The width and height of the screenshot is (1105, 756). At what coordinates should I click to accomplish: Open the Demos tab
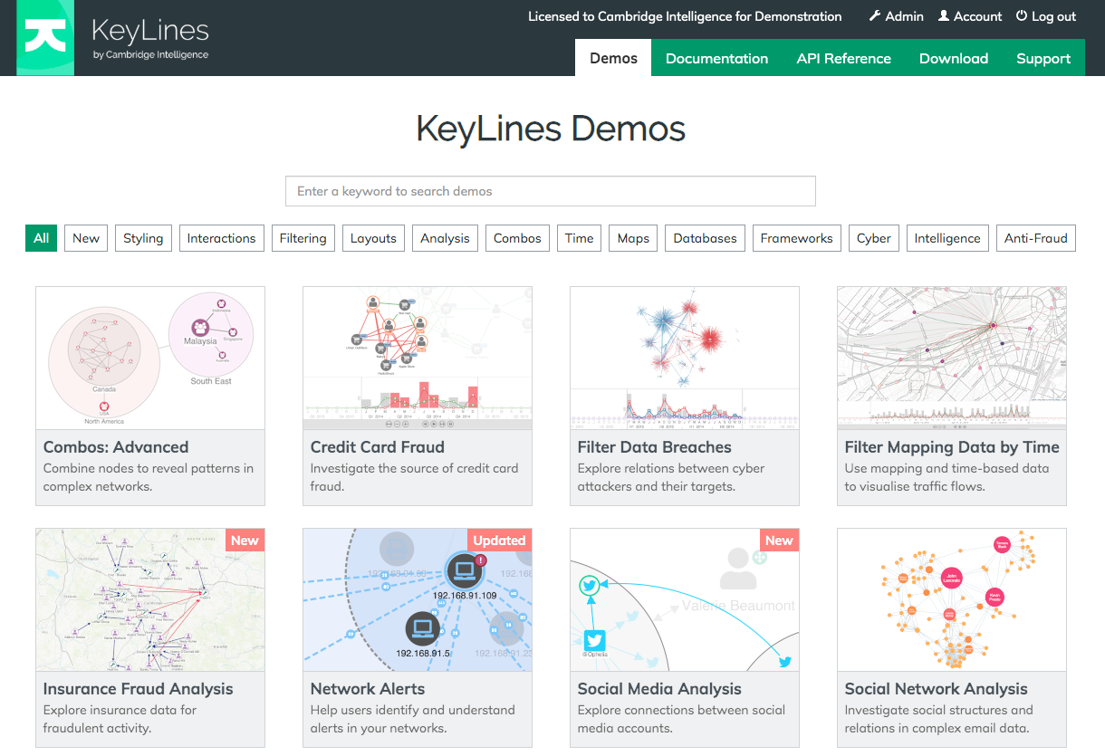(x=613, y=58)
